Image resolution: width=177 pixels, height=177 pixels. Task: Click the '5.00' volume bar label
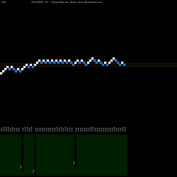pyautogui.click(x=21, y=167)
